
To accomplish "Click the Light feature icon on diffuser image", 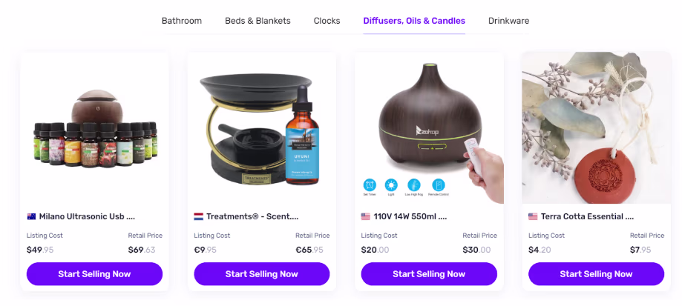I will (391, 185).
